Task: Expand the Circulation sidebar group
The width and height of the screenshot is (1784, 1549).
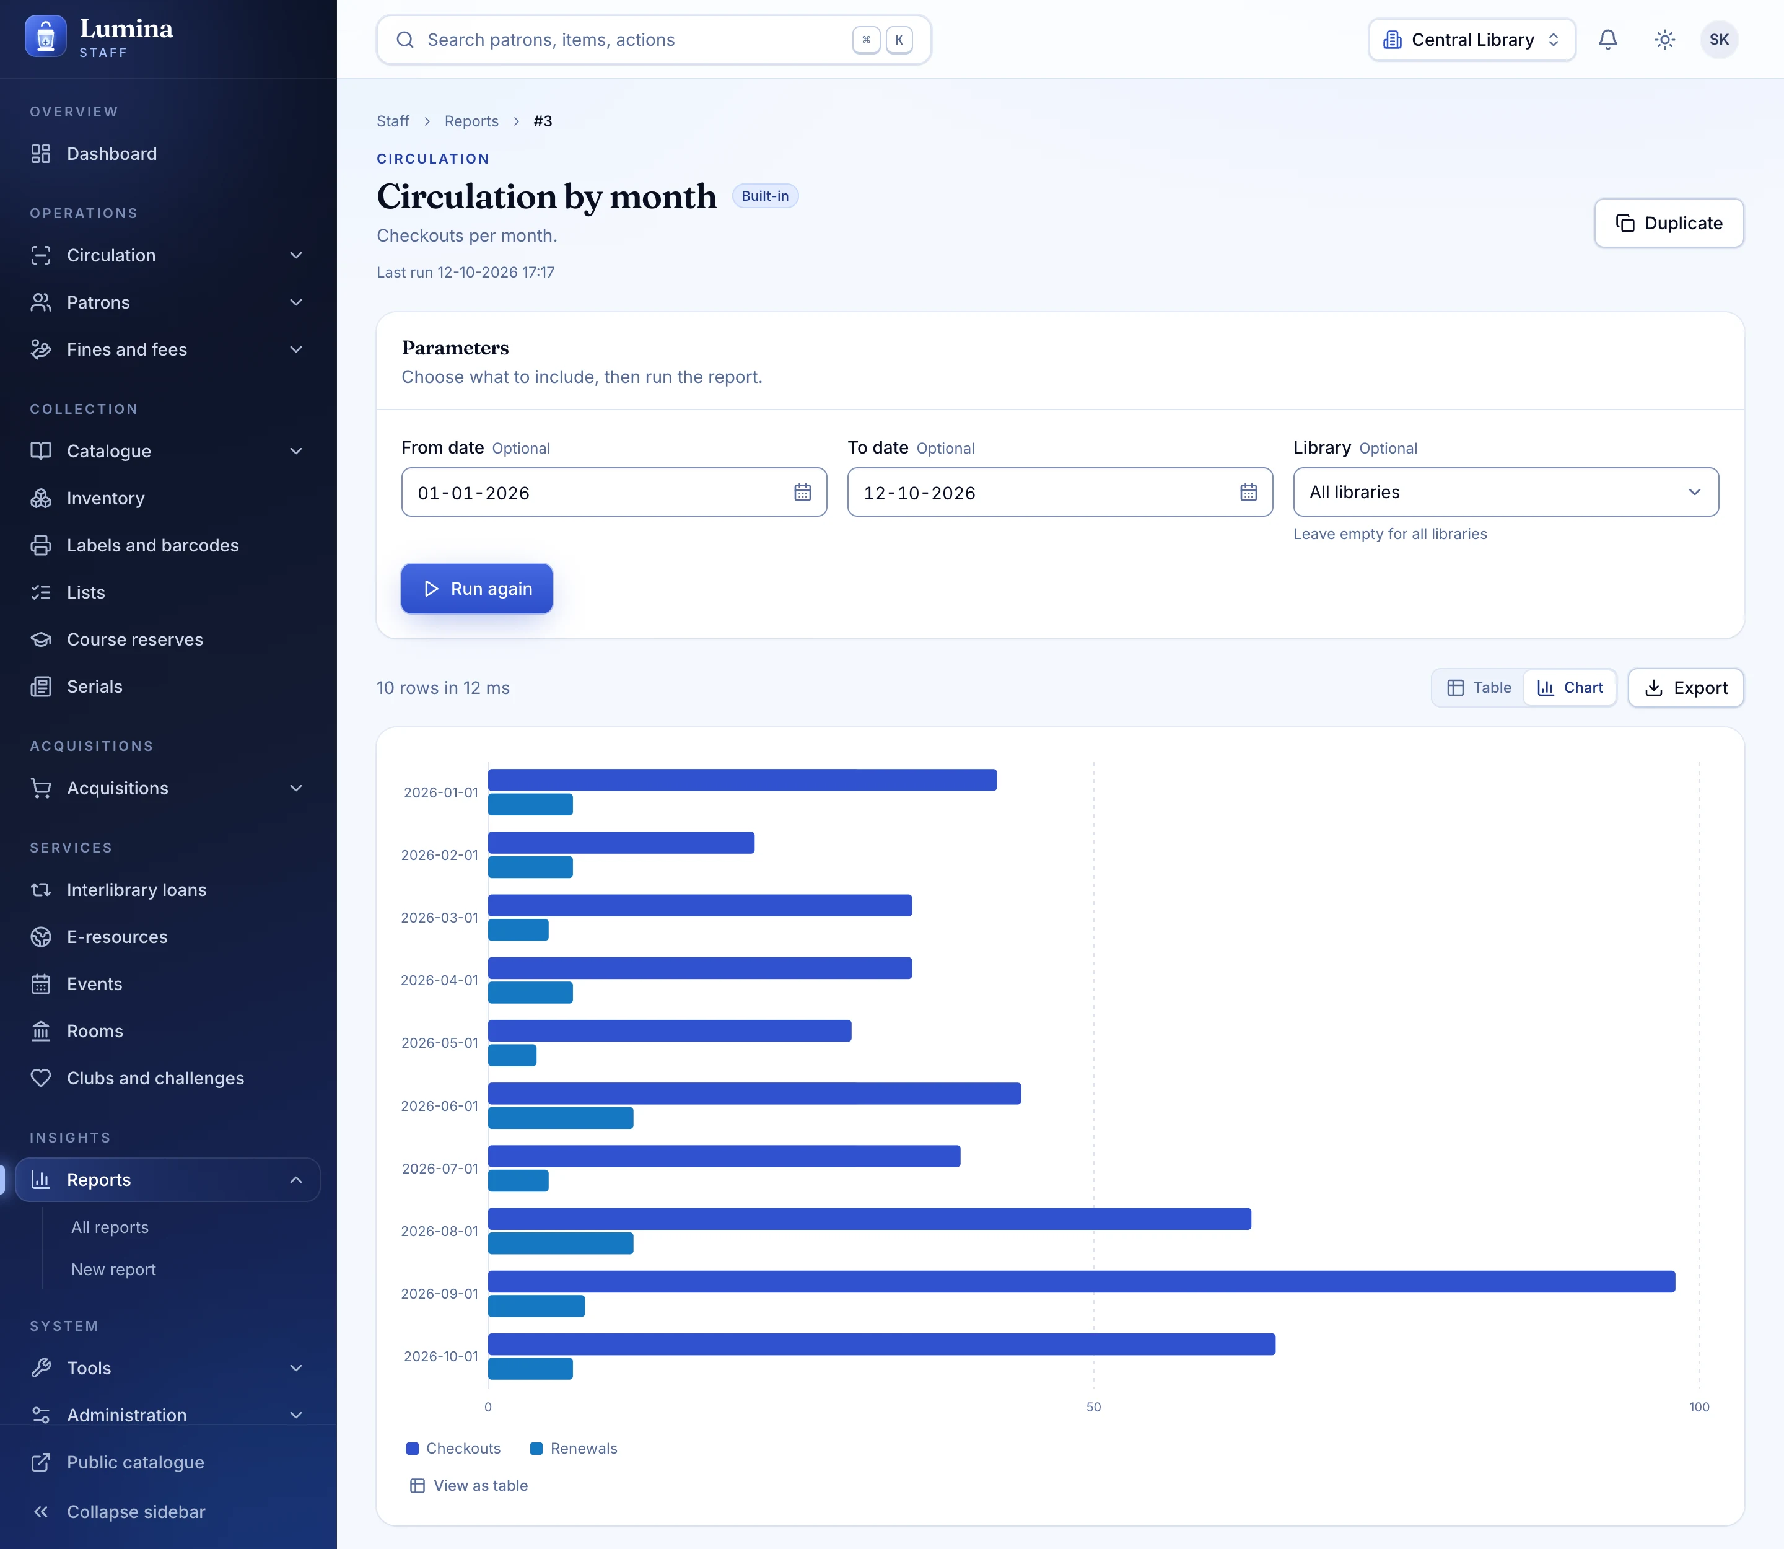Action: [168, 255]
